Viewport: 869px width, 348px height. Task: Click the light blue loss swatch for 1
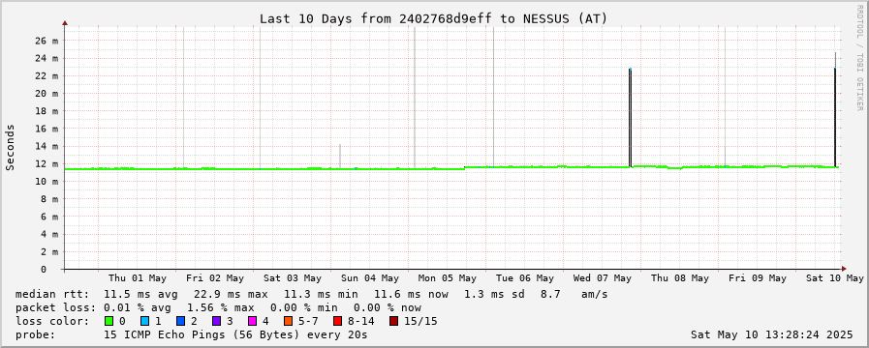144,322
